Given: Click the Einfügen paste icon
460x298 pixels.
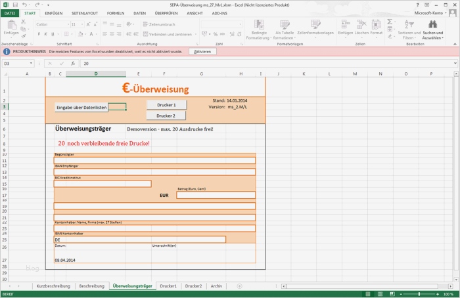Looking at the screenshot, I should click(11, 26).
